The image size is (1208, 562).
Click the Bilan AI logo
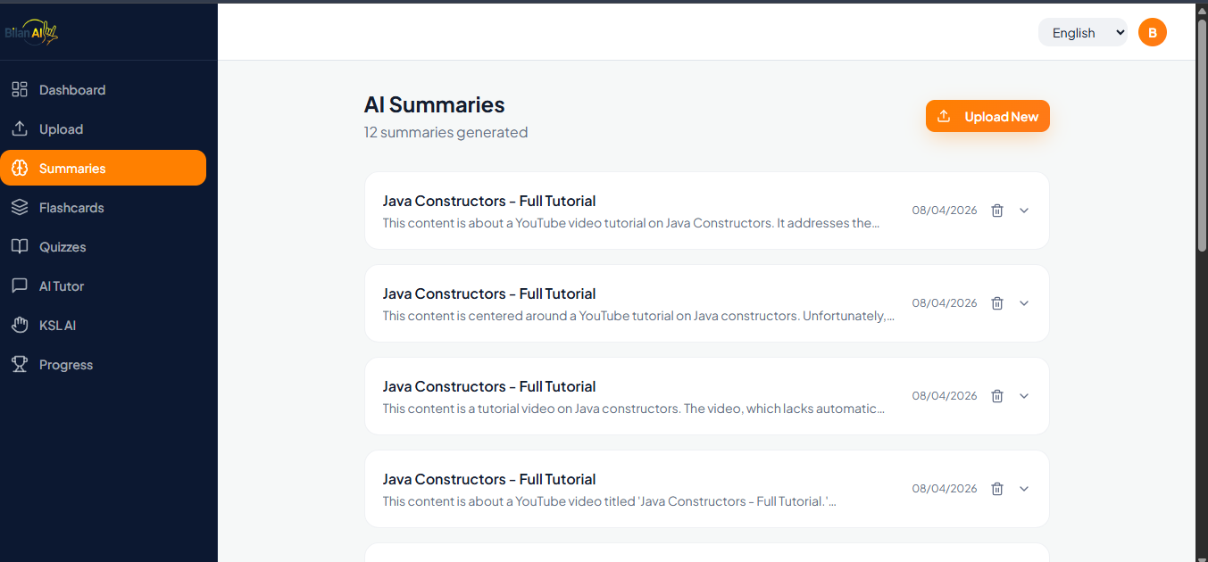[x=32, y=33]
